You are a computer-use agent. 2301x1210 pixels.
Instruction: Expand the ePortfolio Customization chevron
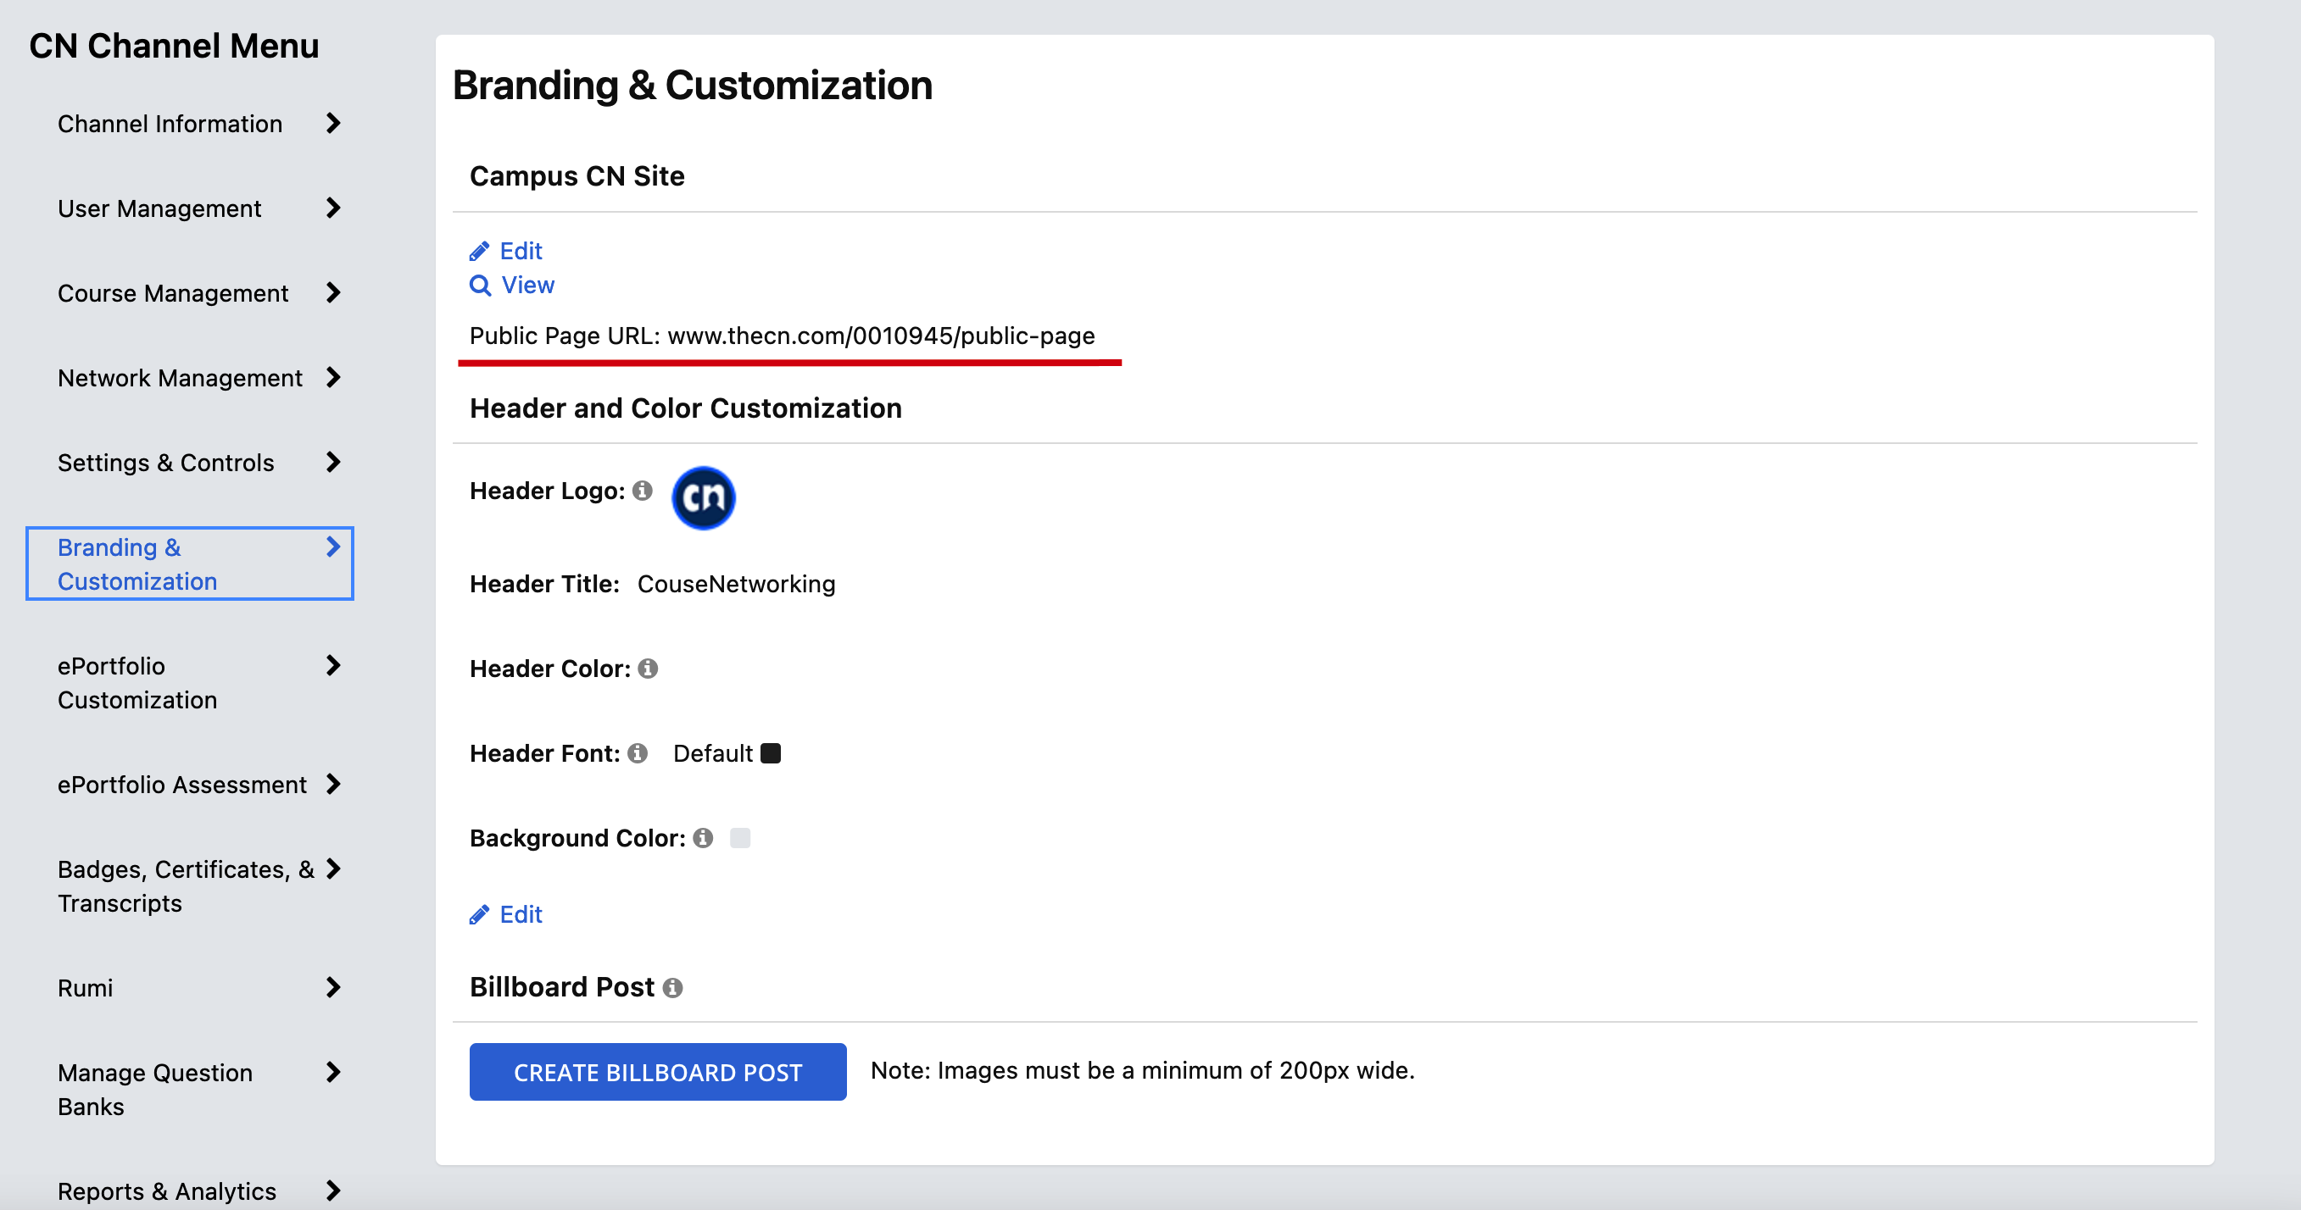334,666
